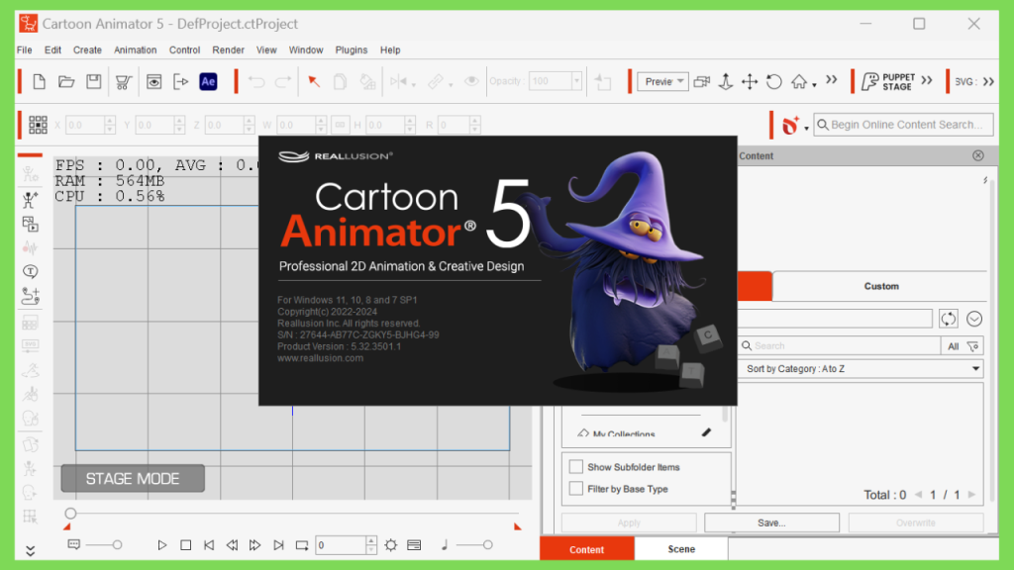Click the filter funnel icon beside All
Screen dimensions: 1014x570
click(972, 346)
